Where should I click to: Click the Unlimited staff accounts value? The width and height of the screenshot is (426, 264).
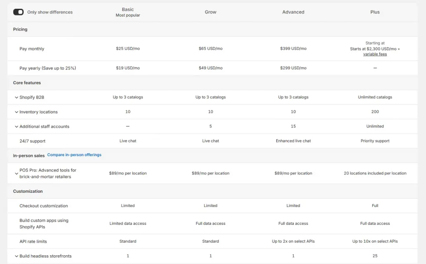[375, 126]
